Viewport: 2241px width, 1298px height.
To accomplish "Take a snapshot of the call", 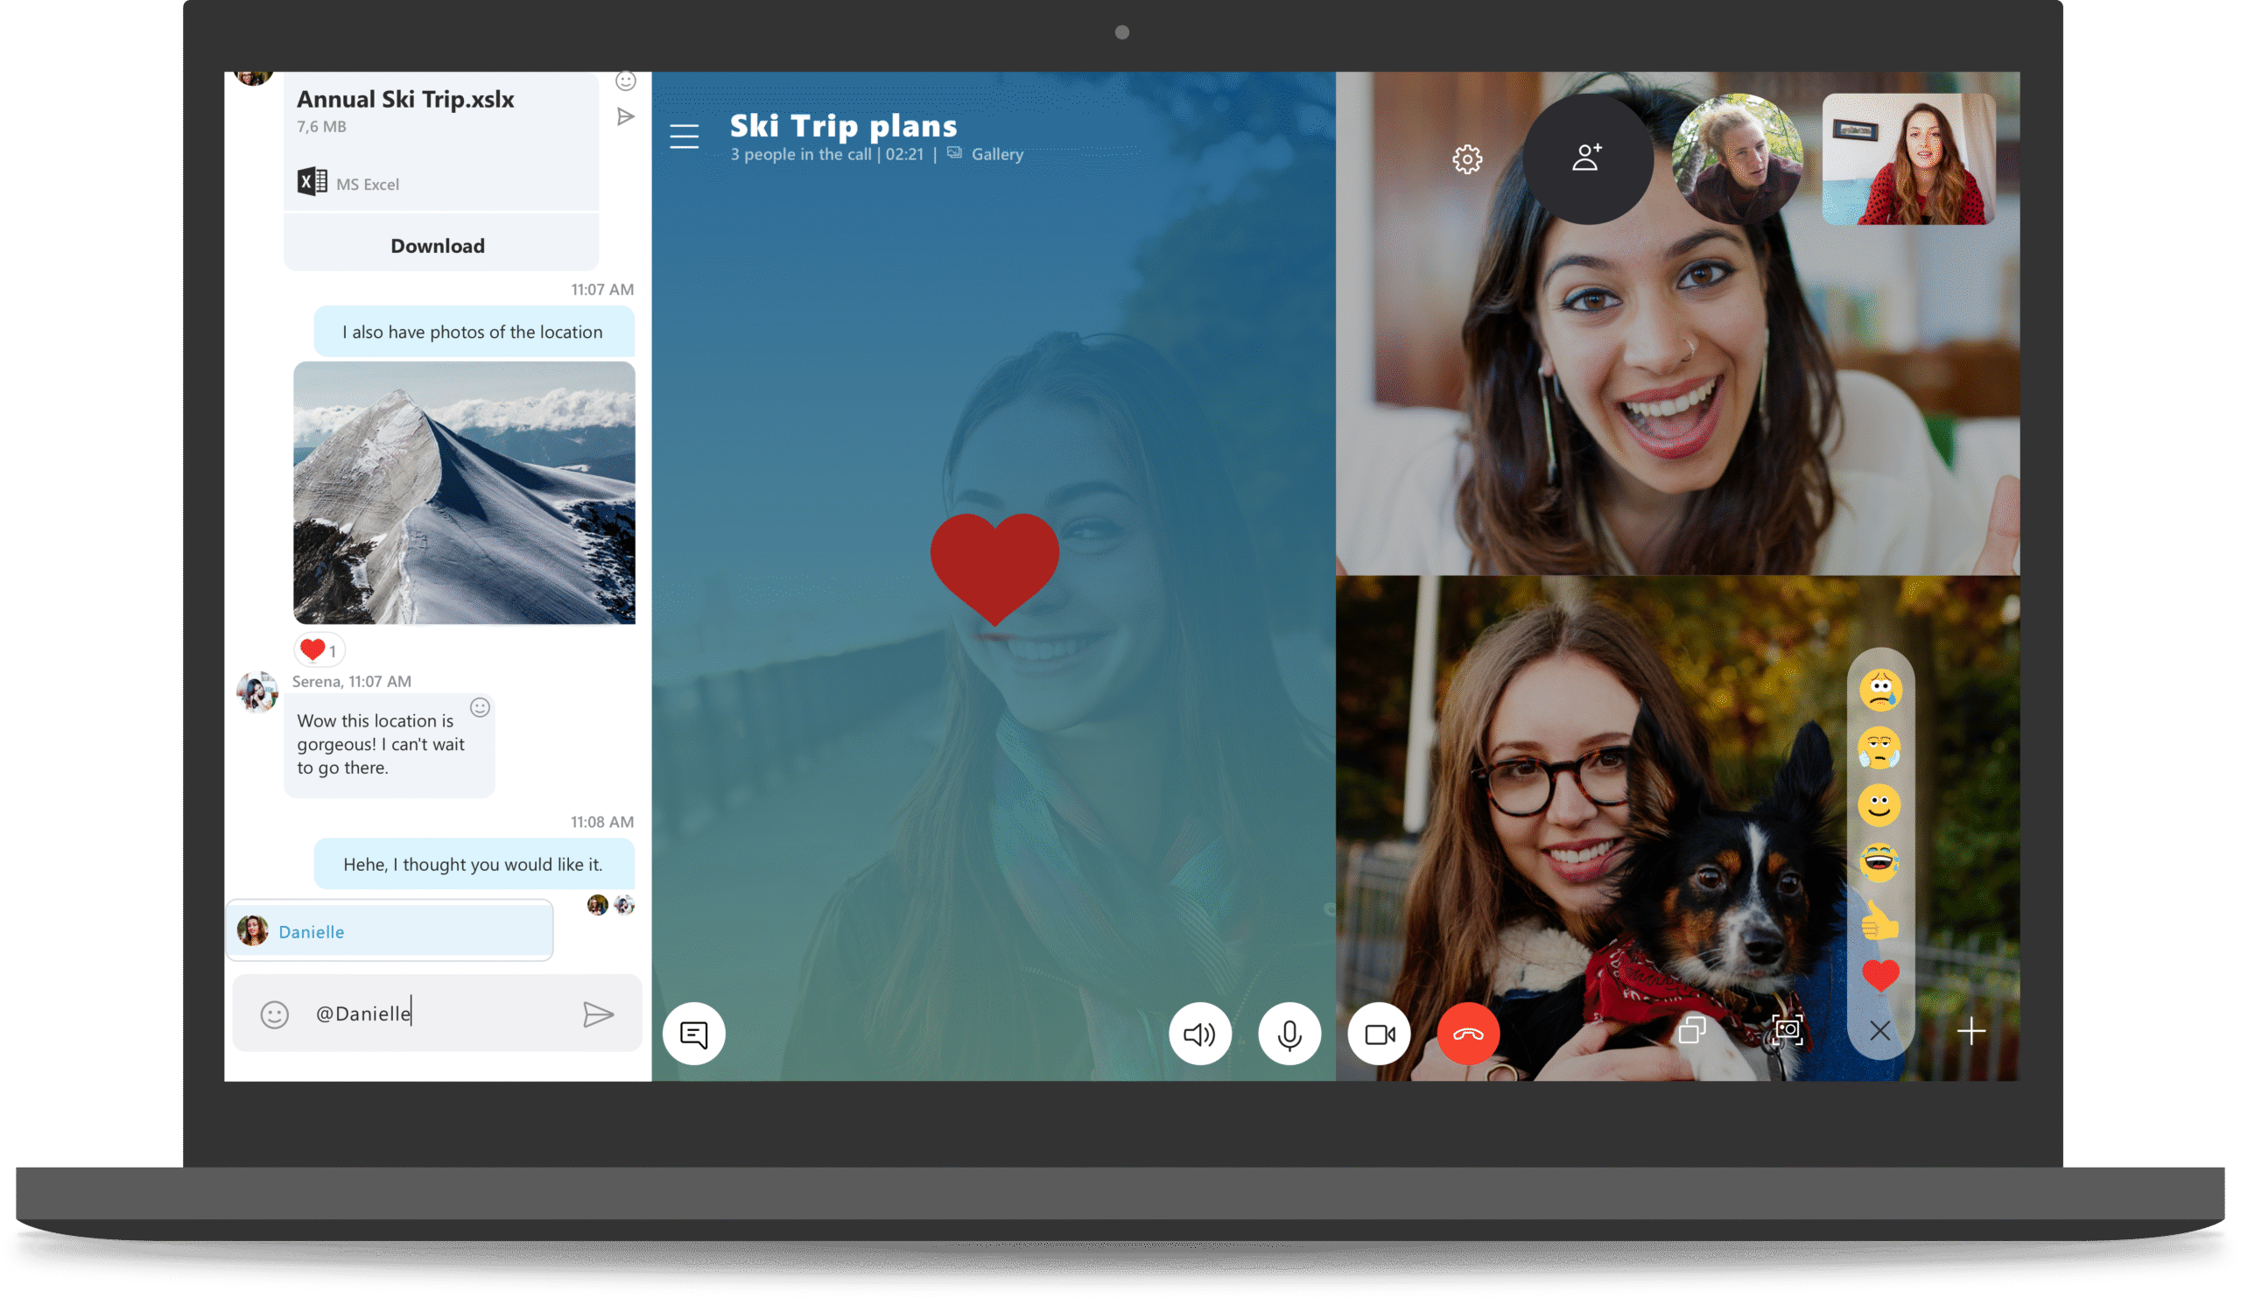I will 1788,1030.
